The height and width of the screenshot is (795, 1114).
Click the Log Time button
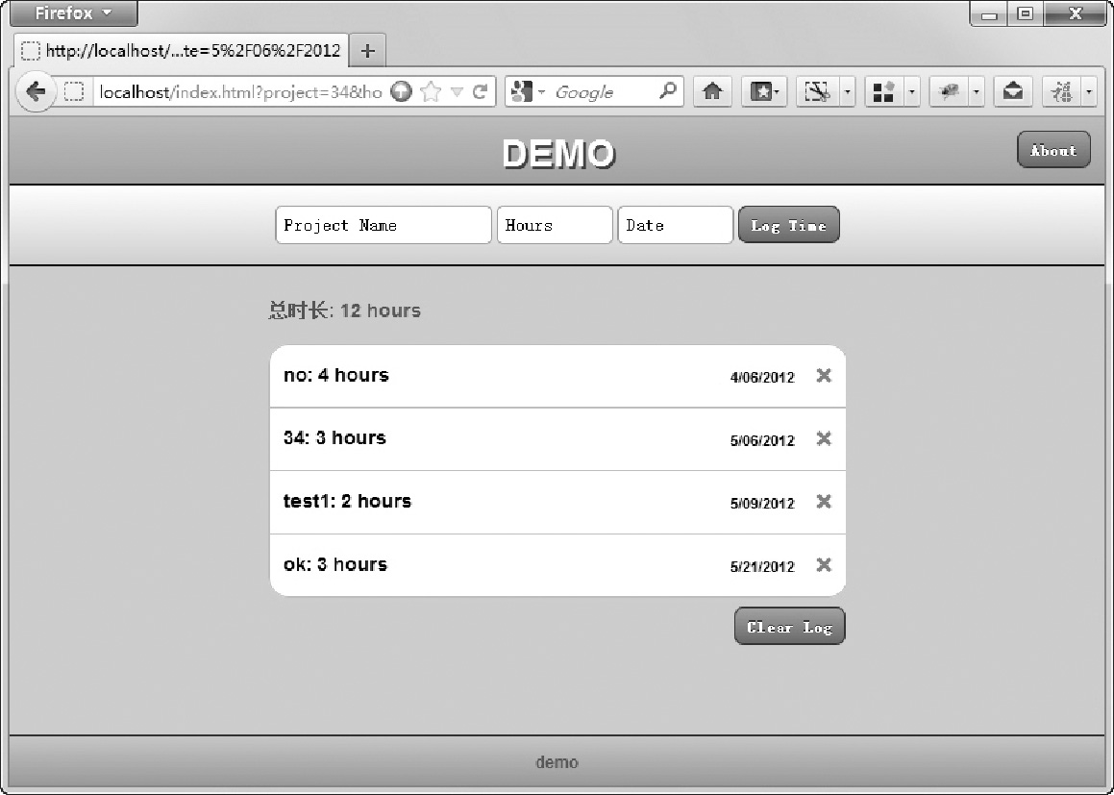(x=788, y=225)
